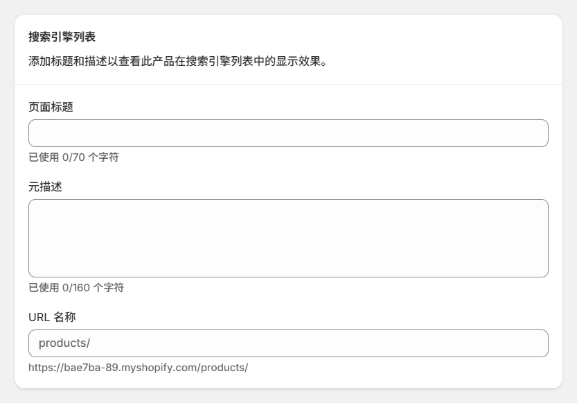The width and height of the screenshot is (577, 403).
Task: Click the 页面标题 field label
Action: (49, 107)
